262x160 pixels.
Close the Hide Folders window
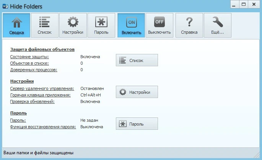[x=254, y=4]
